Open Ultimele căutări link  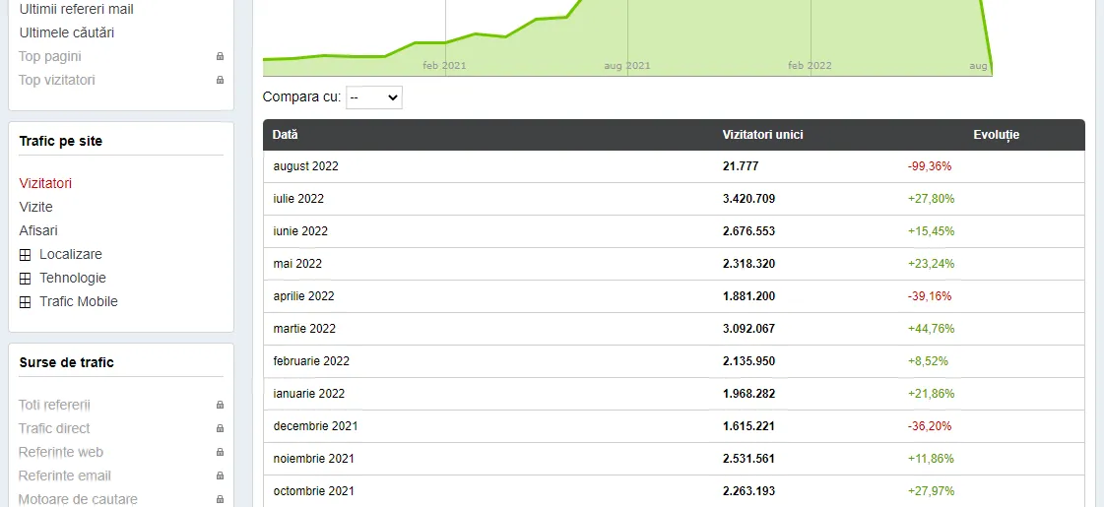67,32
